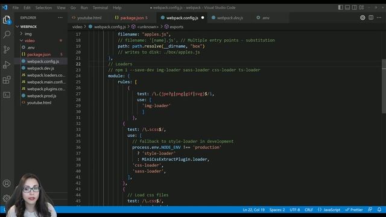Open the Run and Debug view

tap(7, 64)
